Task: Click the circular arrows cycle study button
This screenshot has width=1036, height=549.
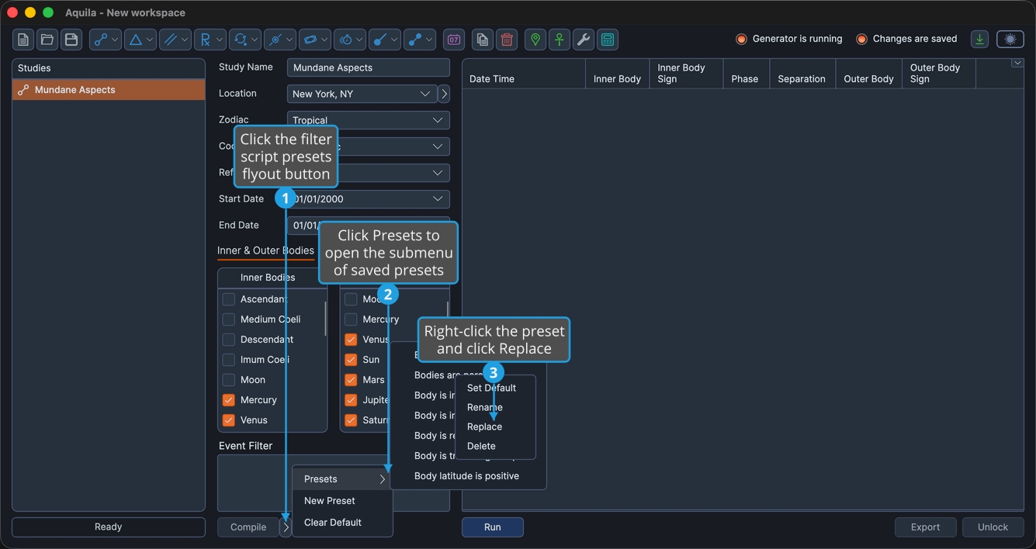Action: (244, 40)
